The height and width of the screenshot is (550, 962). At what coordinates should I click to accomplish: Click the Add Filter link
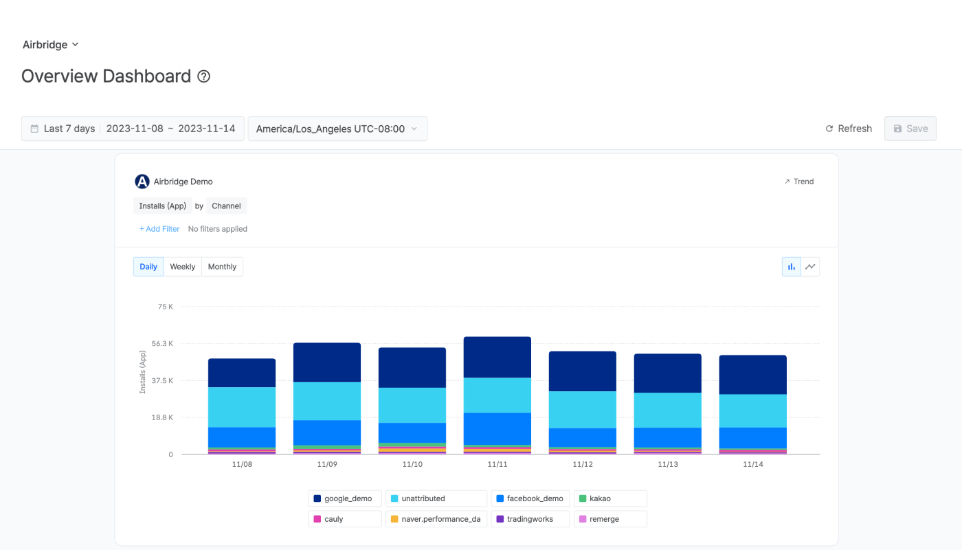[x=159, y=229]
